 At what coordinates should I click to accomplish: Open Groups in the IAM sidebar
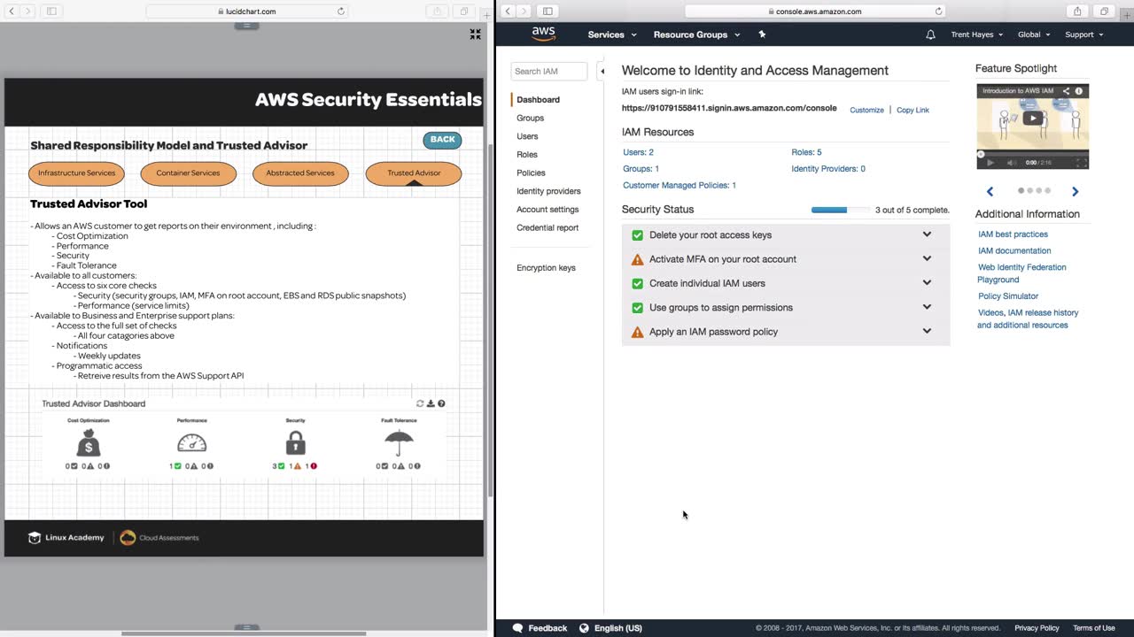pos(530,118)
